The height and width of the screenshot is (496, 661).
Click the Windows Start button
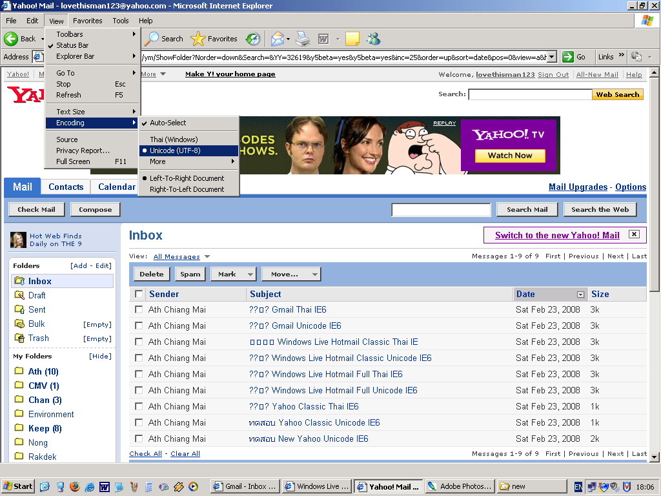click(x=17, y=486)
